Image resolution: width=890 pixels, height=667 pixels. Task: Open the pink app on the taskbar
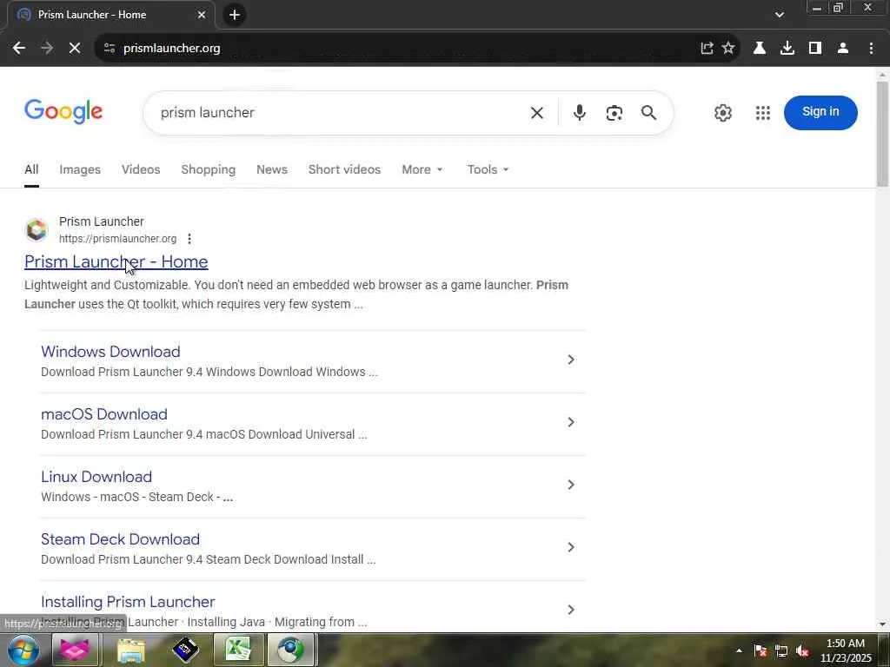[75, 650]
